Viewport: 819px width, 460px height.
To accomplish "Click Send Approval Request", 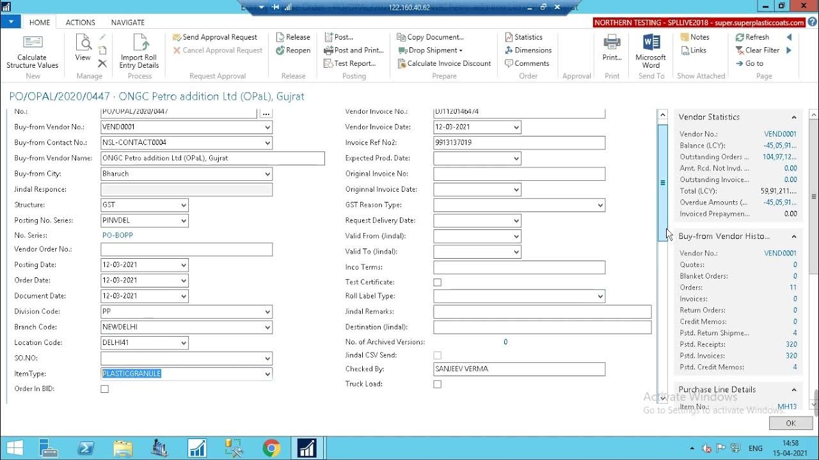I will click(215, 37).
